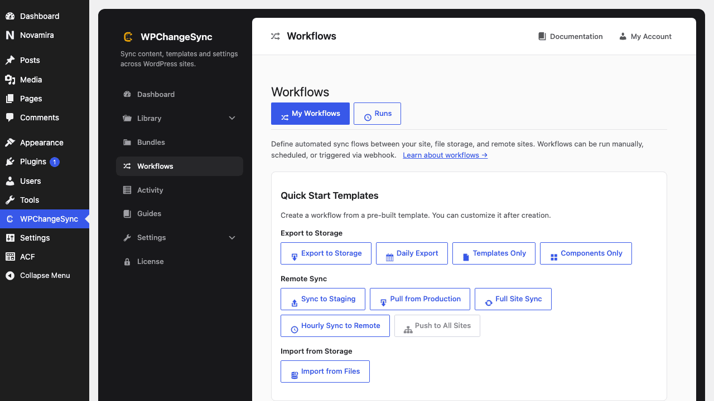The image size is (714, 401).
Task: Choose Sync to Staging template
Action: [323, 299]
